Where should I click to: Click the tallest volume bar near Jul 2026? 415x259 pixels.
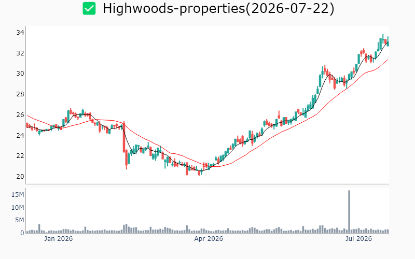click(349, 211)
